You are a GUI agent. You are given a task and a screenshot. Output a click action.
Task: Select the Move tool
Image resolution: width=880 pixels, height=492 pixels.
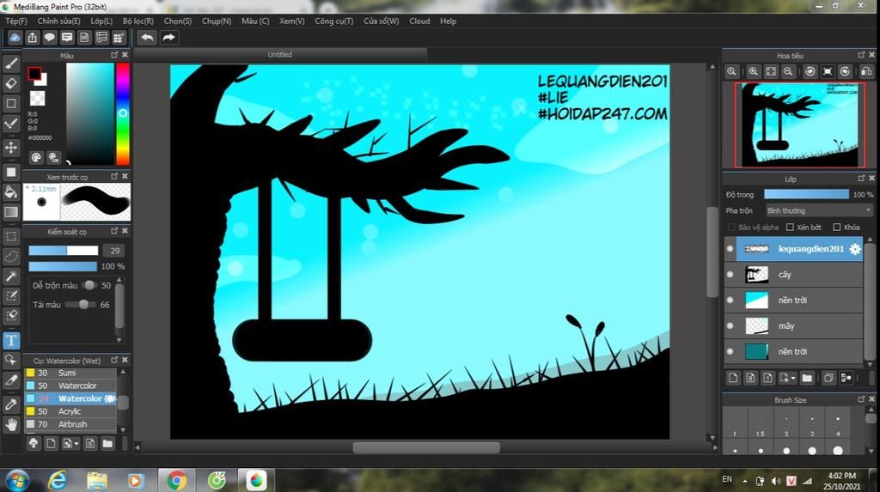11,148
